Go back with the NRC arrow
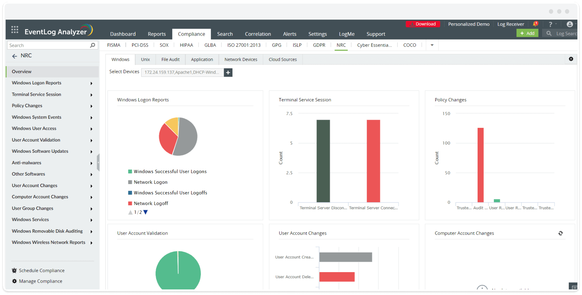 click(14, 56)
